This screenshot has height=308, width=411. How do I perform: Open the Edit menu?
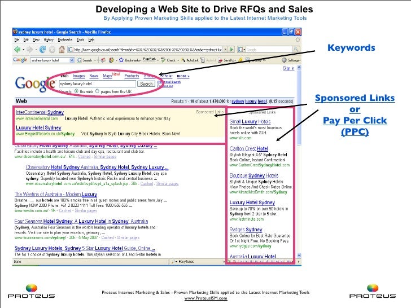coord(26,40)
